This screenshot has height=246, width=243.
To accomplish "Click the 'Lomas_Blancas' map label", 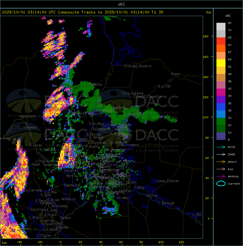I will coord(168,181).
